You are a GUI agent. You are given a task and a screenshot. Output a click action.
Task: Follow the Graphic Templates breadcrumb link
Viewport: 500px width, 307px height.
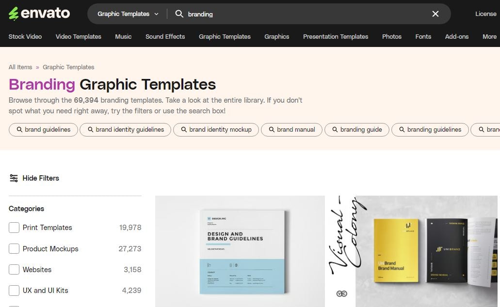(x=68, y=67)
